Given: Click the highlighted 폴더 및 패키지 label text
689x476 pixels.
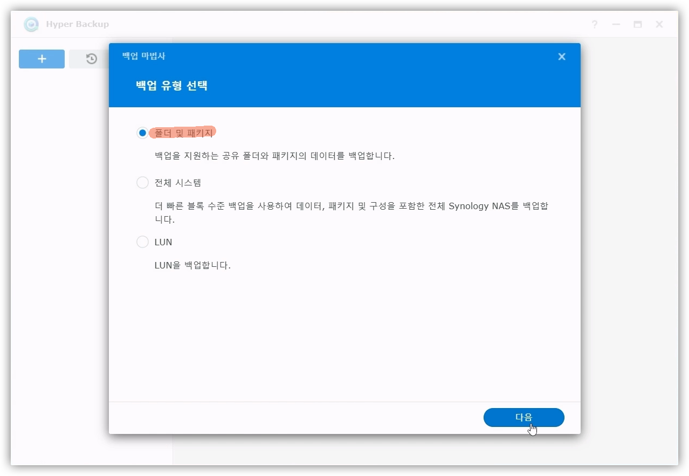Looking at the screenshot, I should pyautogui.click(x=183, y=133).
